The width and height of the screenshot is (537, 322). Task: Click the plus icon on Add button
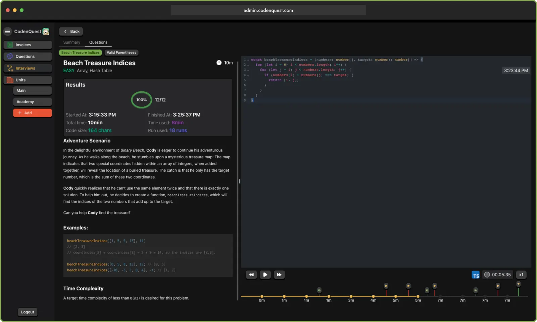point(20,113)
